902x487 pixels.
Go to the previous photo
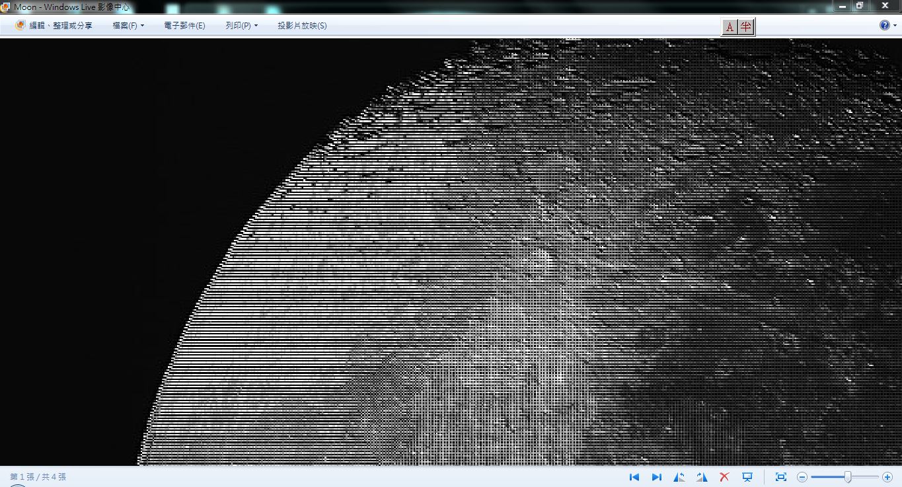pos(634,477)
